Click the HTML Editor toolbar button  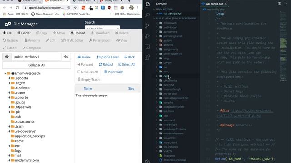(x=72, y=40)
